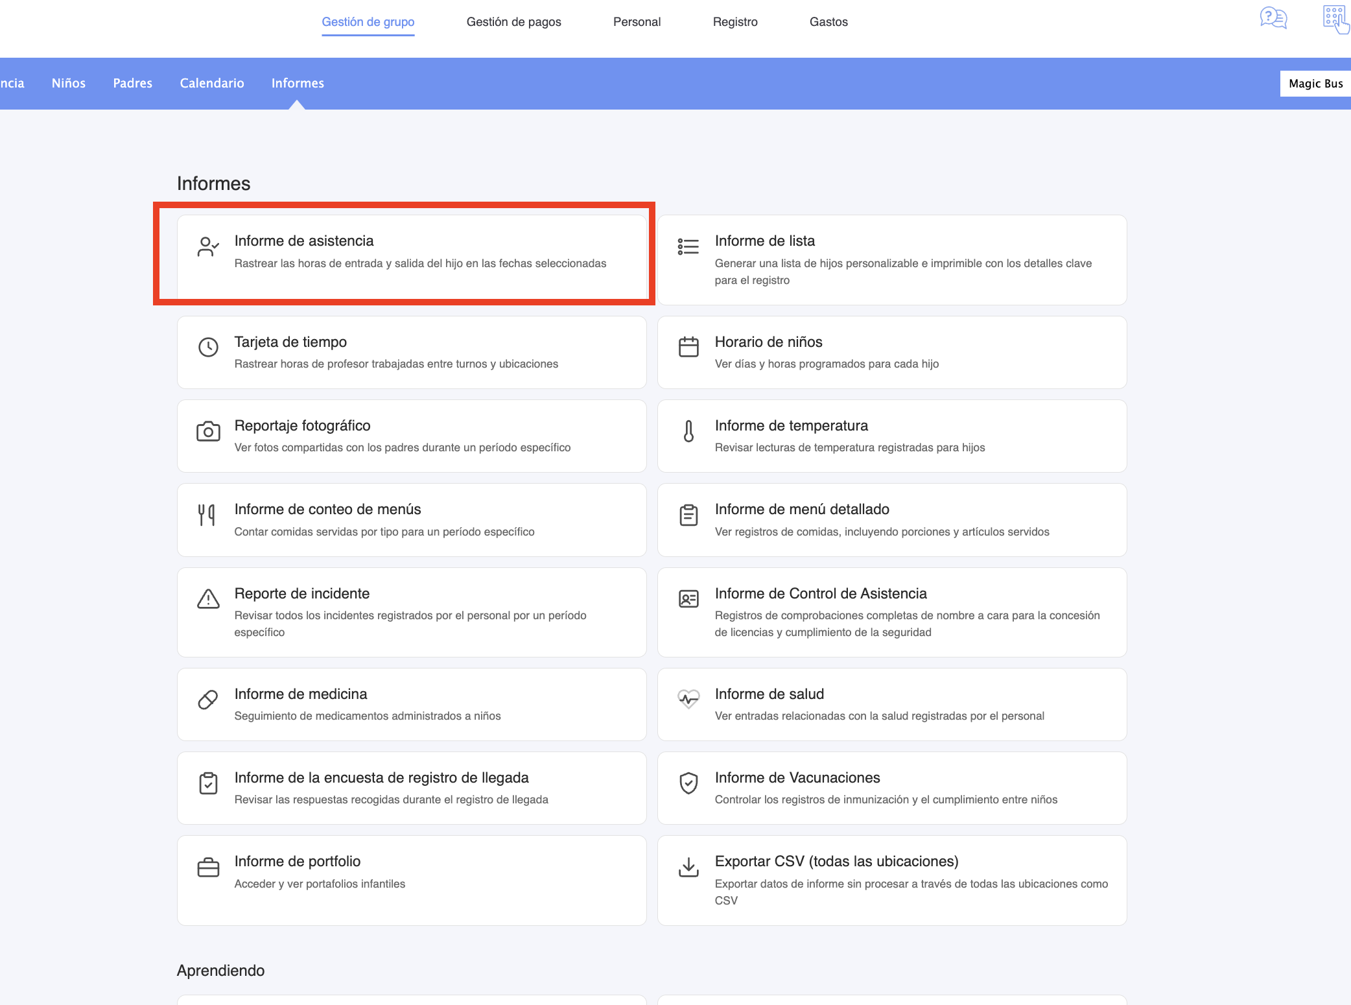
Task: Open Informe de la encuesta de registro title
Action: tap(382, 777)
